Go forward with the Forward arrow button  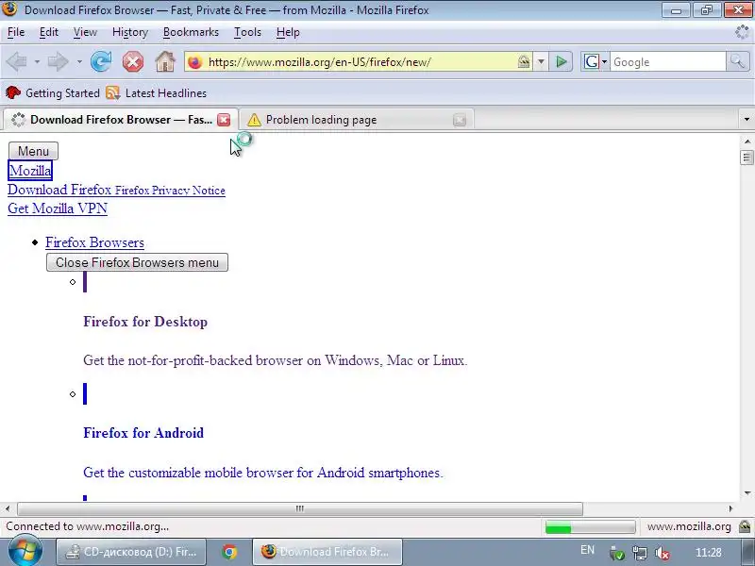[x=58, y=61]
